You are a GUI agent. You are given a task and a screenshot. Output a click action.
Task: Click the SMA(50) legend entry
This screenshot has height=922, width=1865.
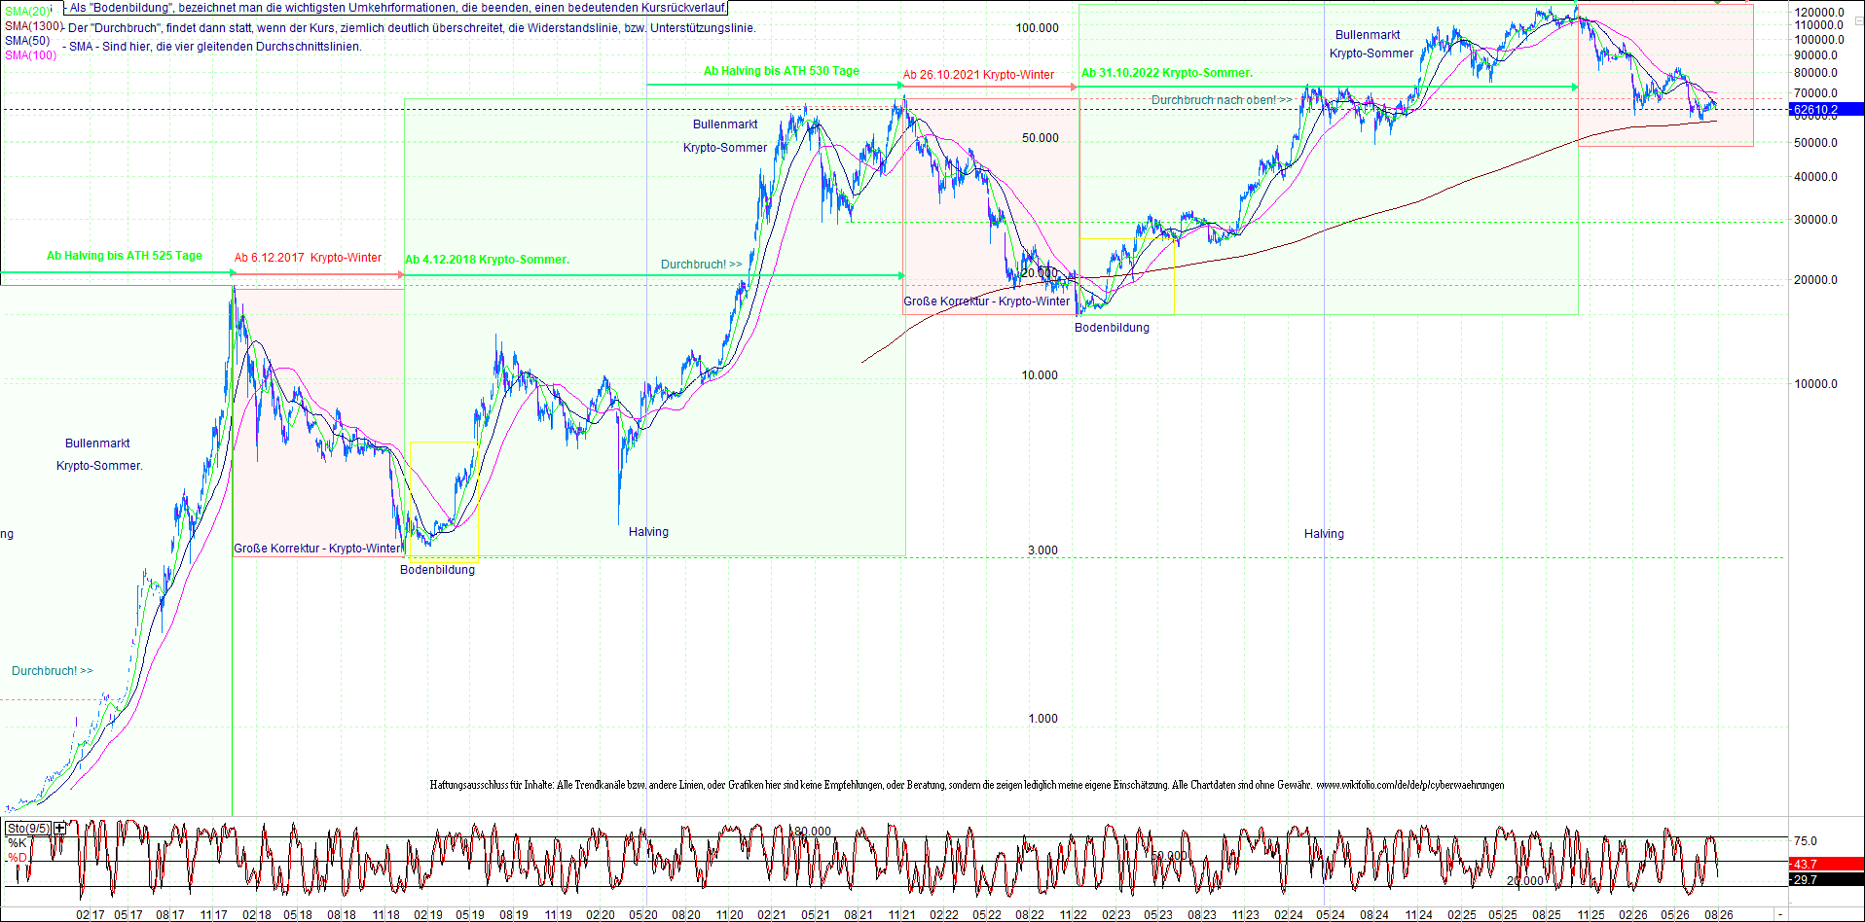tap(27, 41)
